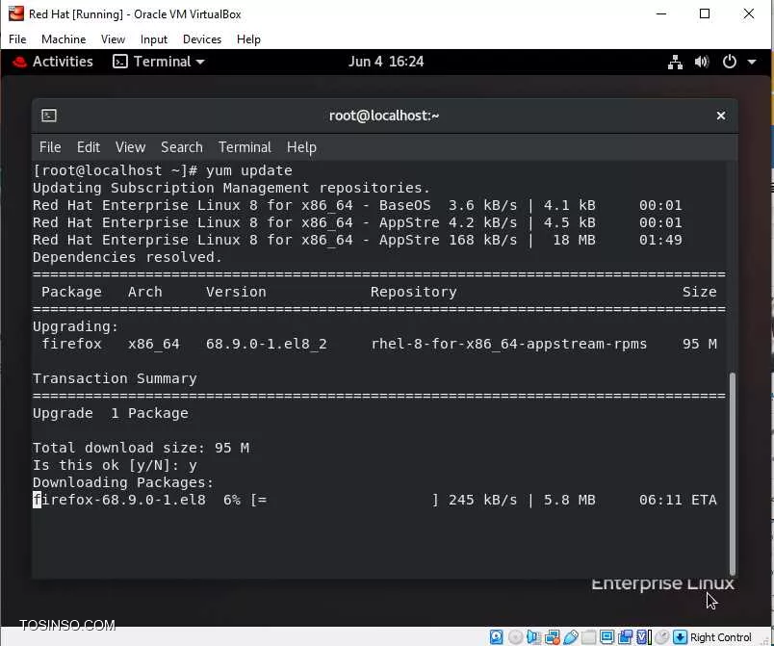Click 'Transaction Summary' heading text

(x=115, y=378)
